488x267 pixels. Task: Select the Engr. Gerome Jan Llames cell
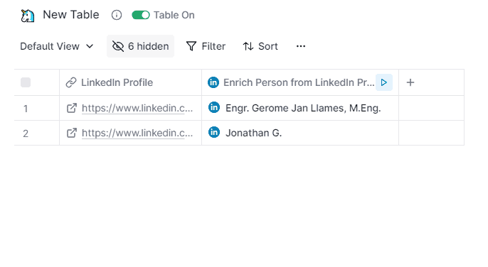click(300, 108)
